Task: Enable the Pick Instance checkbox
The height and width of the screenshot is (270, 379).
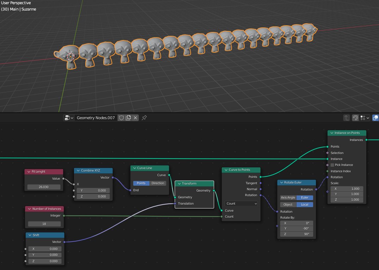Action: coord(332,165)
